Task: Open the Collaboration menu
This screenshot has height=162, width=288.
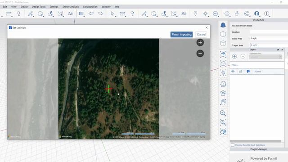Action: coord(90,7)
